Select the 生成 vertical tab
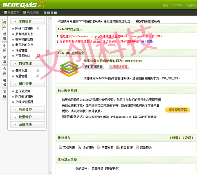Image resolution: width=197 pixels, height=175 pixels. coord(5,48)
